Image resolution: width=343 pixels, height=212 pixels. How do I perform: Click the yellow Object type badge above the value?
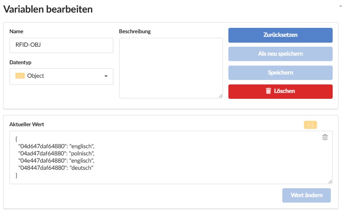[310, 125]
